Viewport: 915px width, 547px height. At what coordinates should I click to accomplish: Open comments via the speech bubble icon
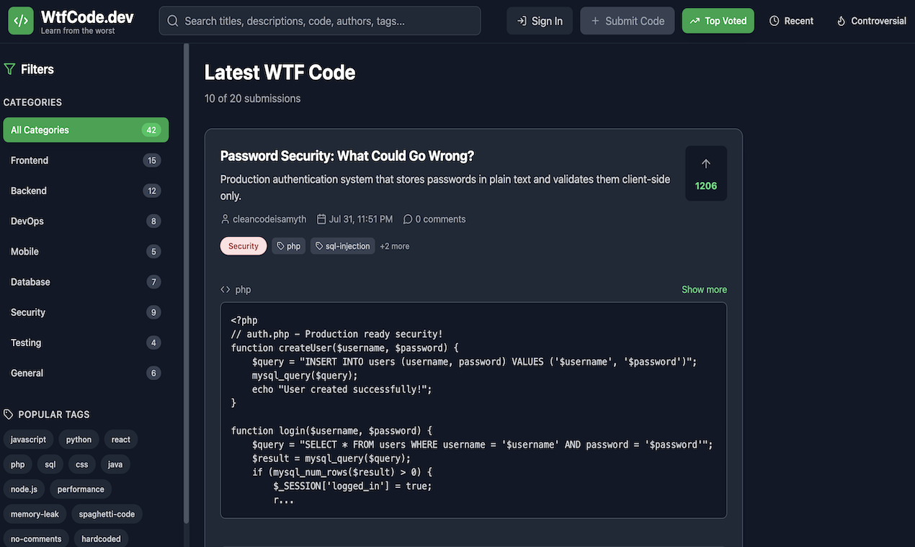pos(408,219)
